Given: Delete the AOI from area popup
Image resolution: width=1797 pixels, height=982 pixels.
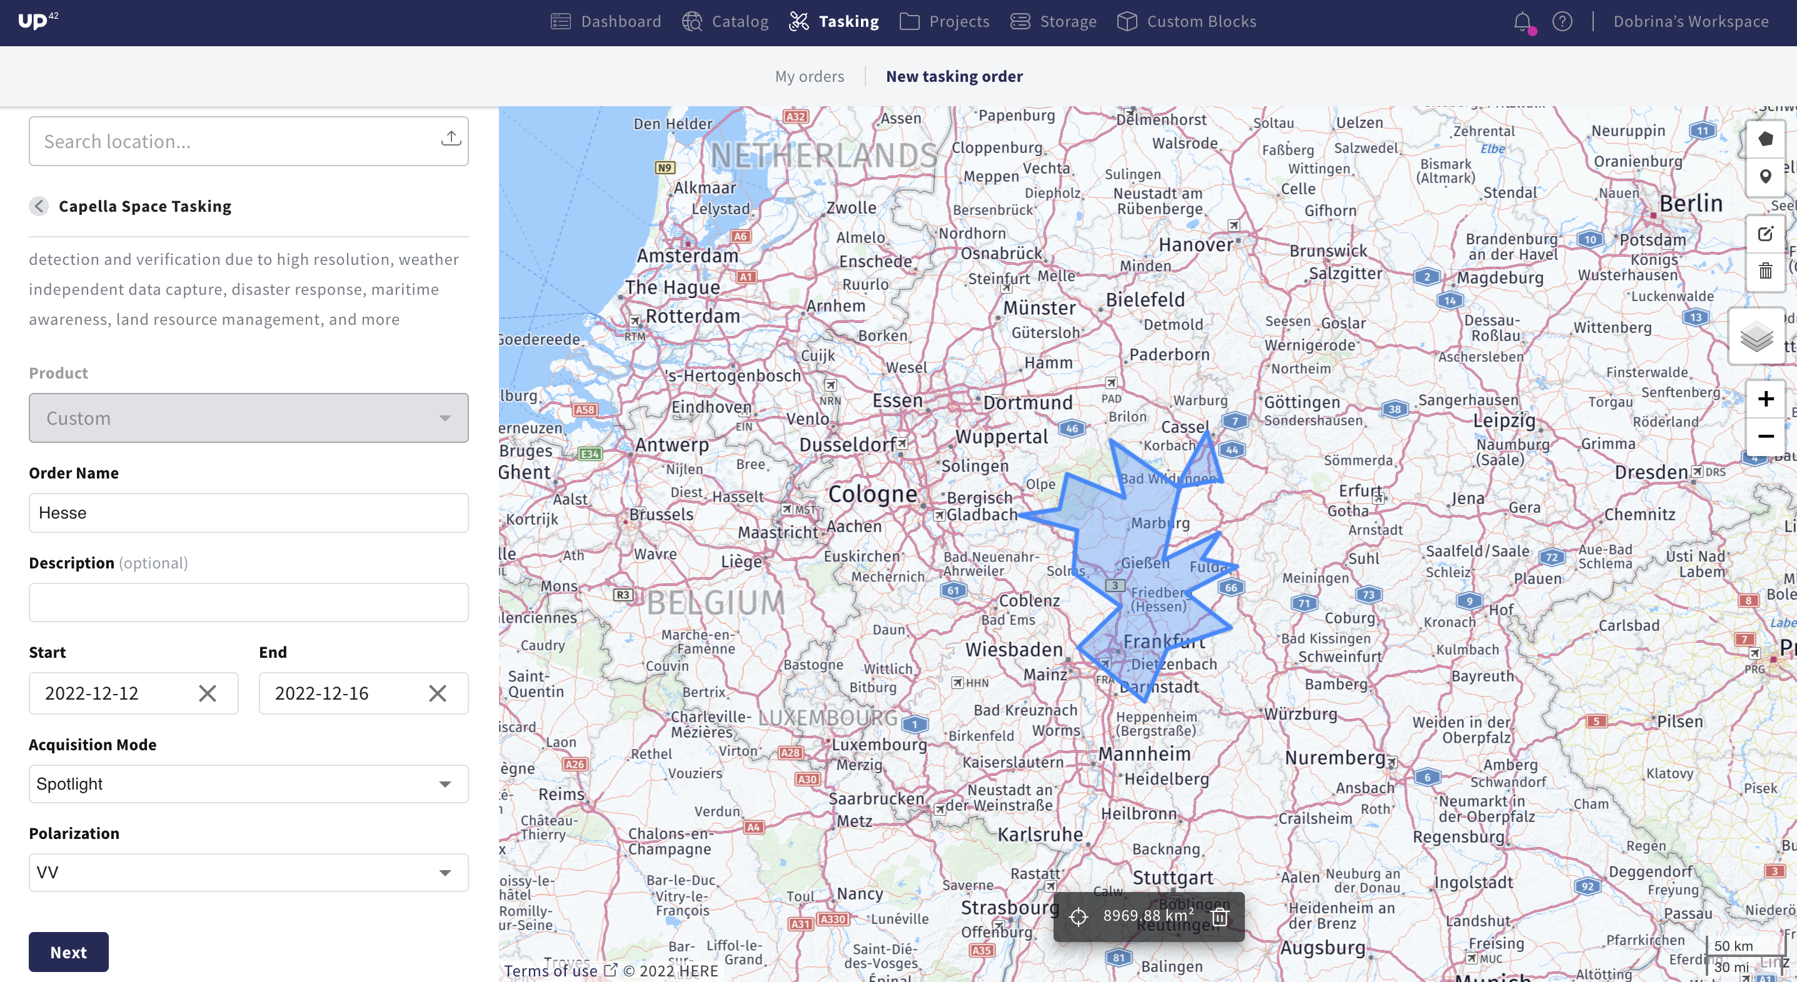Looking at the screenshot, I should click(1219, 917).
